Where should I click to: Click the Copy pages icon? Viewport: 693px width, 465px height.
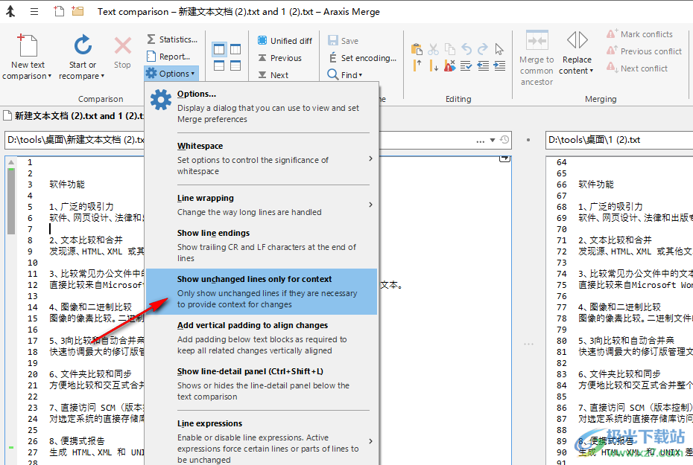[x=450, y=49]
